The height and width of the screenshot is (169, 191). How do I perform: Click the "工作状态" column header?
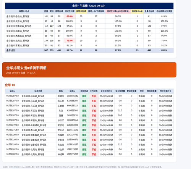tap(94, 91)
